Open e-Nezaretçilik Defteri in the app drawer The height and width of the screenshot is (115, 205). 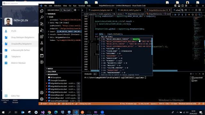(20, 50)
